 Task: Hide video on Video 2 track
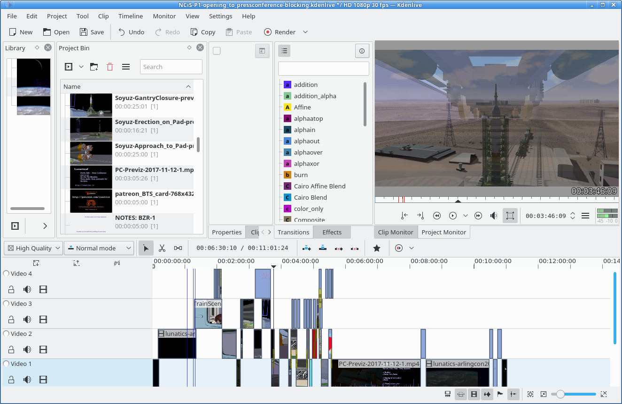pyautogui.click(x=43, y=350)
